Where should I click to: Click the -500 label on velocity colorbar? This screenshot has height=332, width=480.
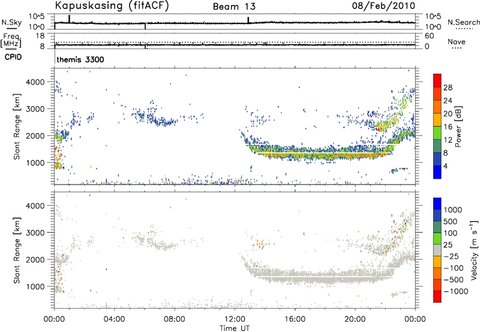click(x=453, y=280)
